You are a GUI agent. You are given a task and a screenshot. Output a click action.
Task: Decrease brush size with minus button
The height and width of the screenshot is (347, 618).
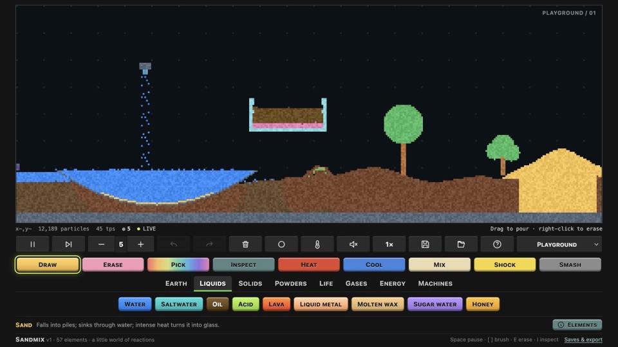101,244
